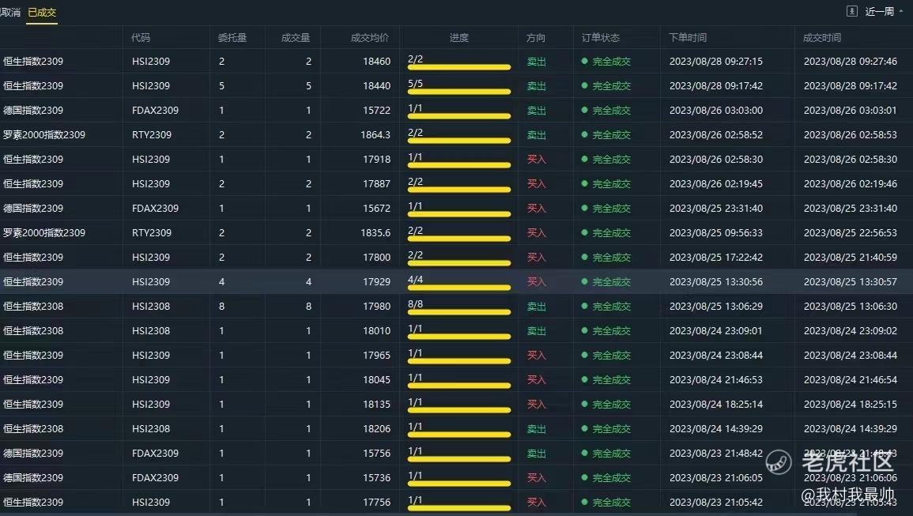The image size is (913, 516).
Task: Sort by the 成交均价 column header
Action: (x=370, y=37)
